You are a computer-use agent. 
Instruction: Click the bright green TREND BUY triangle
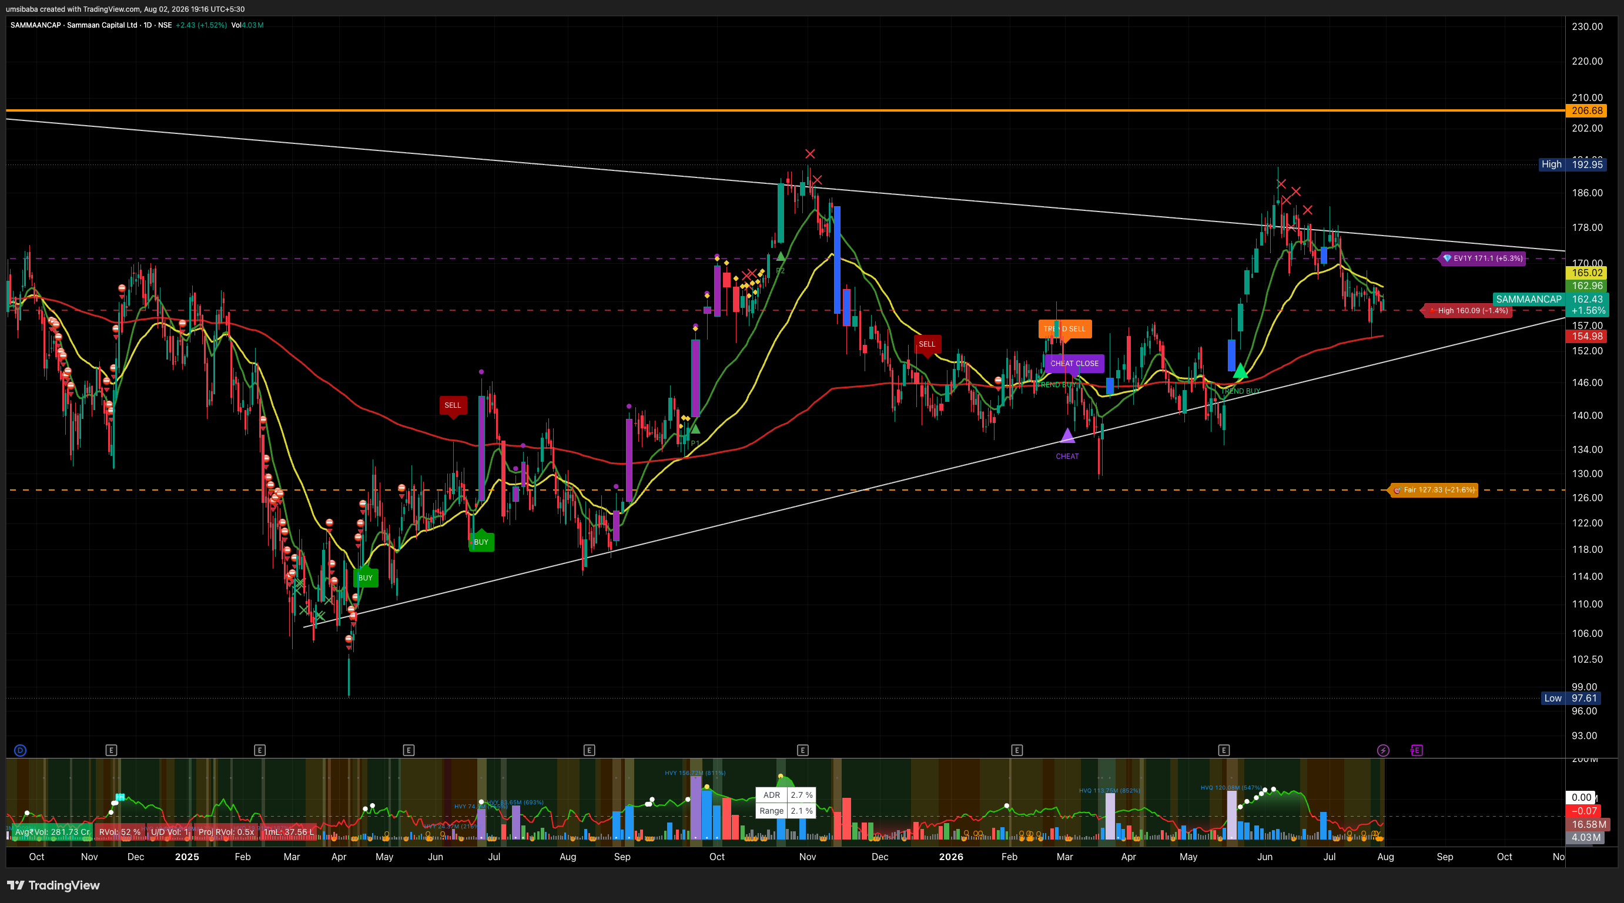click(x=1240, y=371)
